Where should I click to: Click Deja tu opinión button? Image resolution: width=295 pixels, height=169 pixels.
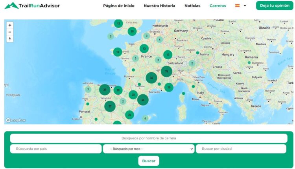pyautogui.click(x=275, y=6)
